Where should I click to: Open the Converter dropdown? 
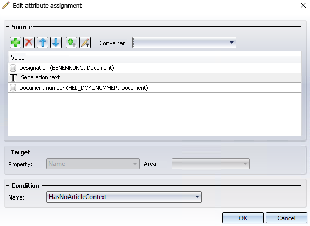184,43
